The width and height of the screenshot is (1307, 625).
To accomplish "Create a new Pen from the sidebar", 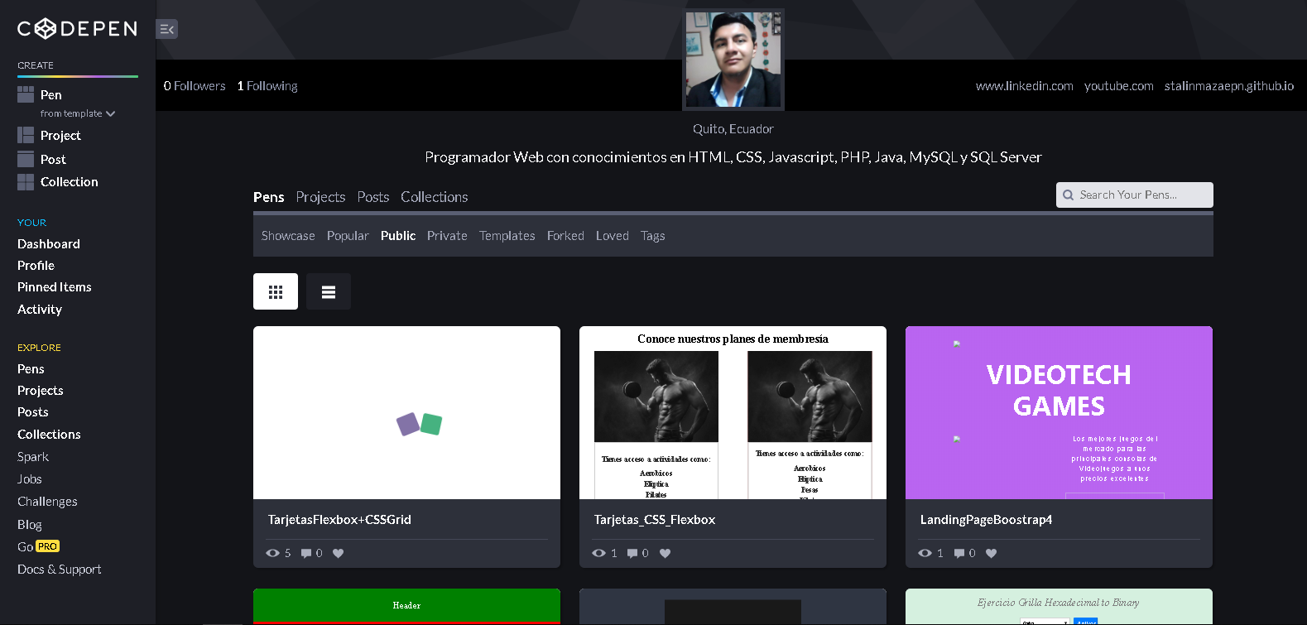I will 50,94.
